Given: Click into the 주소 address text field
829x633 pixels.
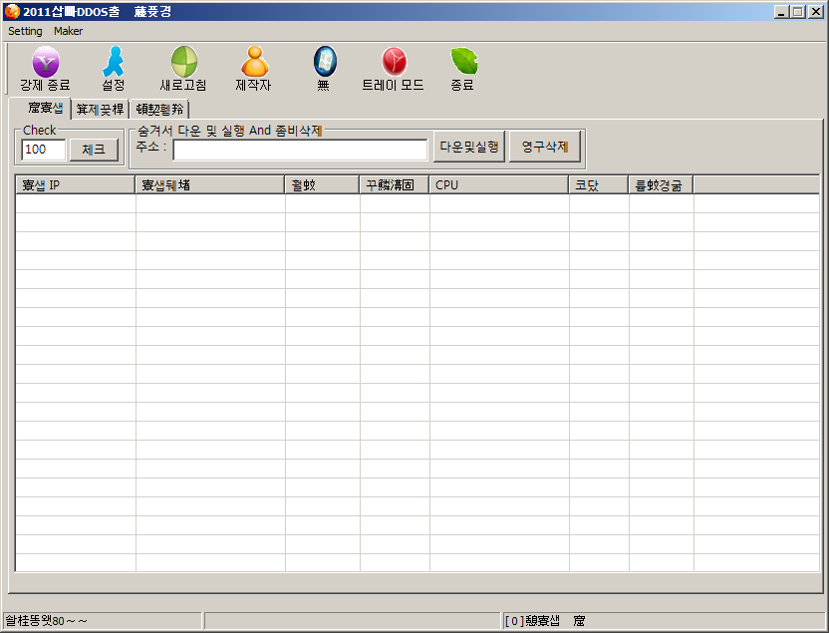Looking at the screenshot, I should 300,150.
